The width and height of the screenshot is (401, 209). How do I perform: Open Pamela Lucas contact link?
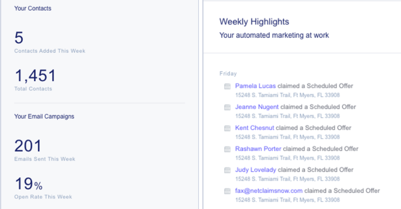click(x=256, y=86)
